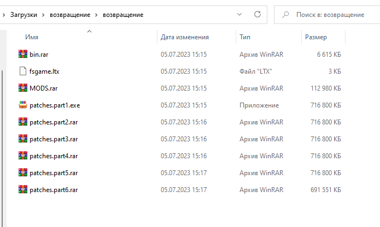Viewport: 380px width, 227px height.
Task: Sort files by the Тип column
Action: (245, 37)
